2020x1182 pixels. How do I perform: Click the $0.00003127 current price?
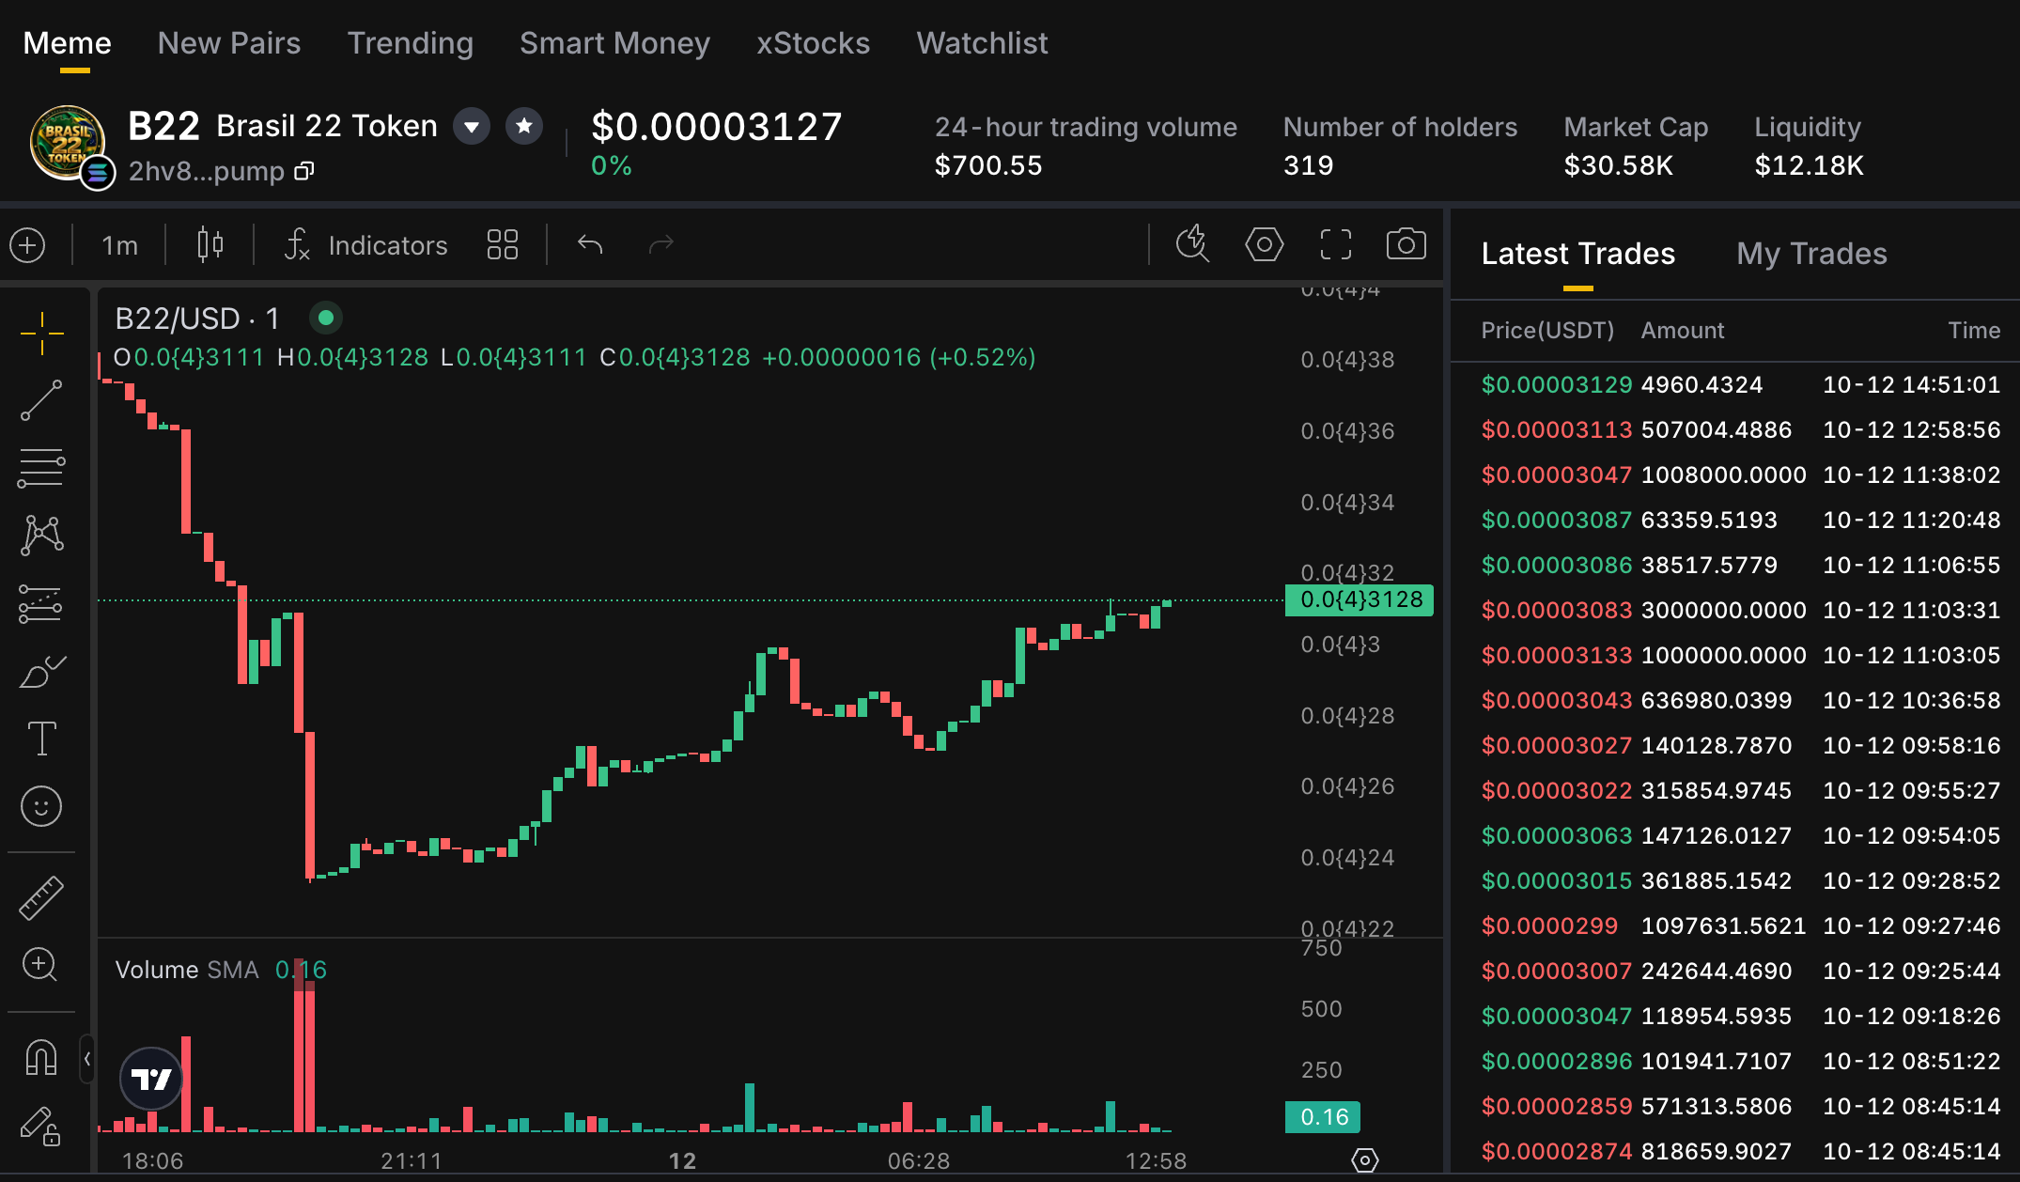click(x=716, y=127)
